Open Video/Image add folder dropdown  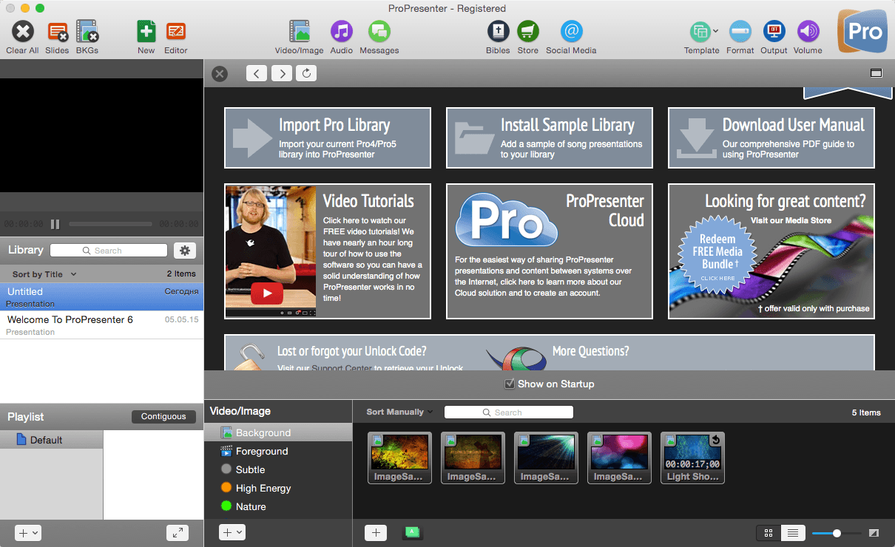pyautogui.click(x=232, y=532)
